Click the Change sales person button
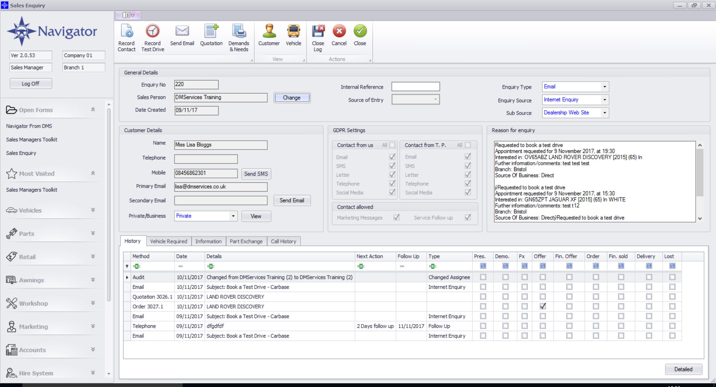The image size is (716, 387). 292,97
